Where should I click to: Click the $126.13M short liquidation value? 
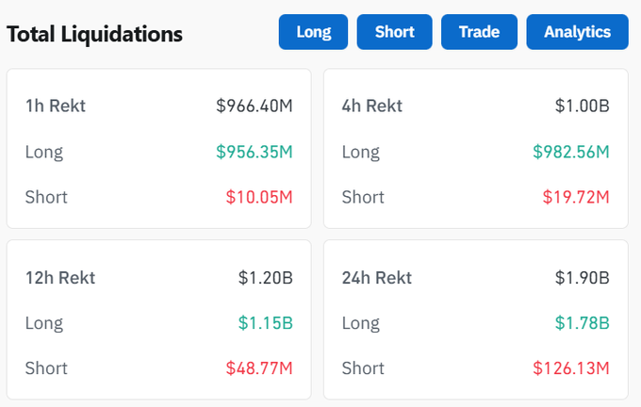point(571,368)
